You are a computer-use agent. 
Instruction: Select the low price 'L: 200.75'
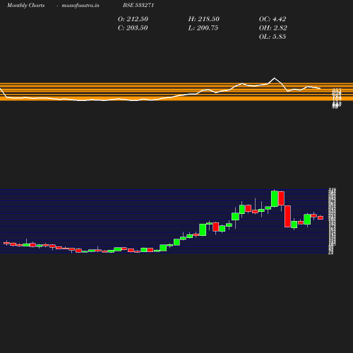pyautogui.click(x=203, y=28)
